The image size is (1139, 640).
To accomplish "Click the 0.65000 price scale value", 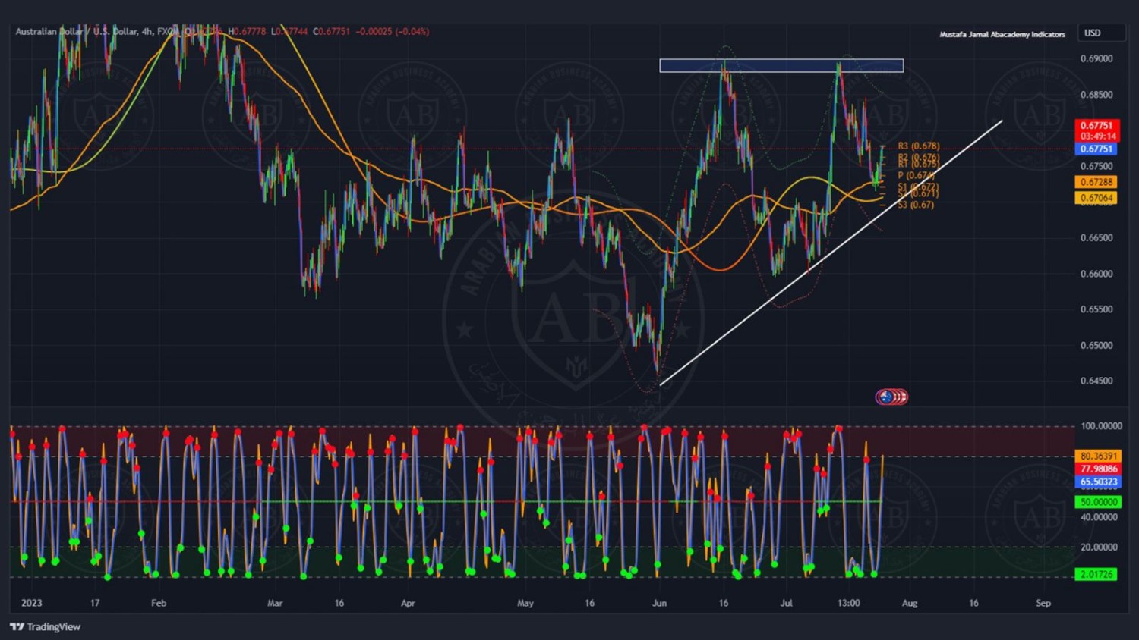I will pyautogui.click(x=1096, y=345).
